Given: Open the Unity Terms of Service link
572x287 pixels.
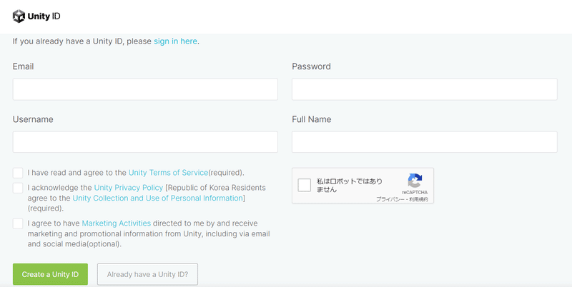Looking at the screenshot, I should coord(168,173).
